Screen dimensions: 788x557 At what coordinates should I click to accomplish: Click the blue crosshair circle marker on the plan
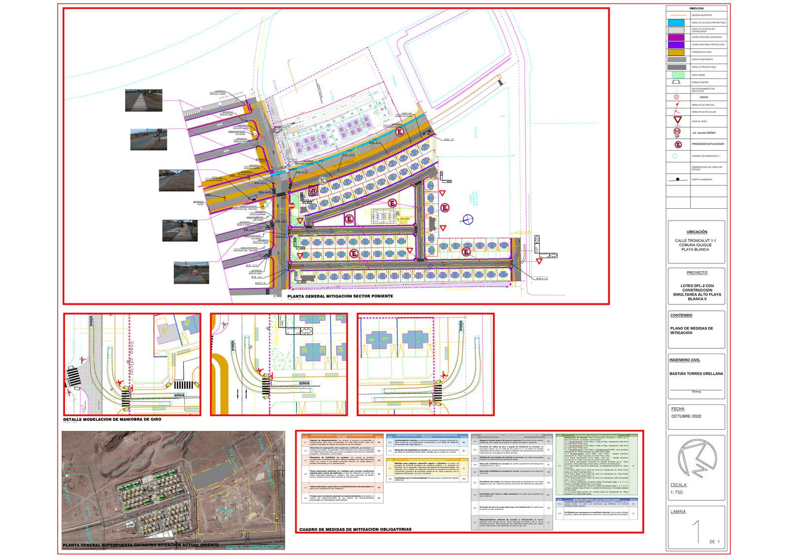pos(467,219)
